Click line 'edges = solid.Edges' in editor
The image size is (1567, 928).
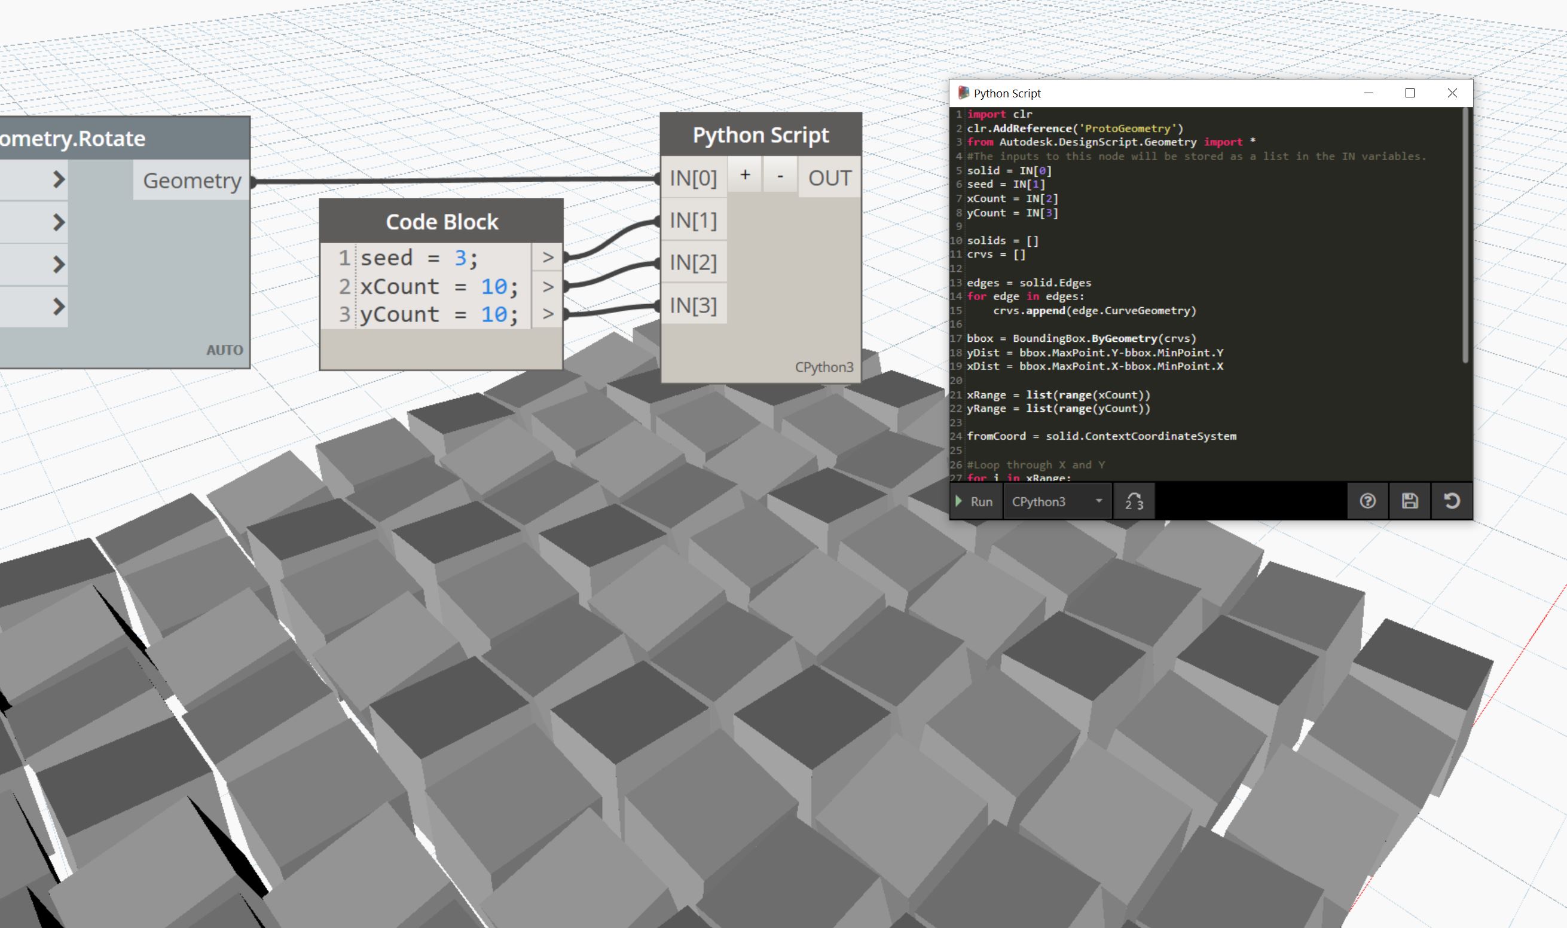1029,283
